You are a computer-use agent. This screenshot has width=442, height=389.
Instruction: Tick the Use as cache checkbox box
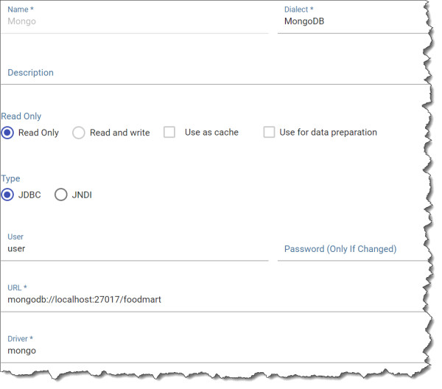(x=169, y=132)
